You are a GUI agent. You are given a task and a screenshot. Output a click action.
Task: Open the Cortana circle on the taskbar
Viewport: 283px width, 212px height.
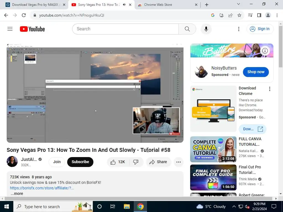click(x=99, y=206)
